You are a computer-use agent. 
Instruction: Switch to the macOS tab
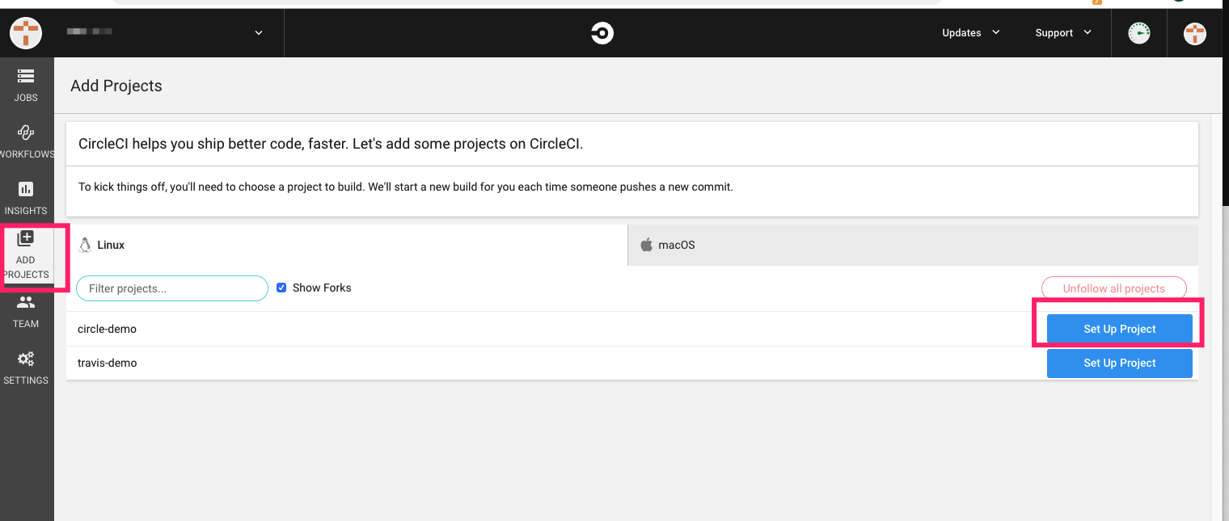[x=913, y=245]
